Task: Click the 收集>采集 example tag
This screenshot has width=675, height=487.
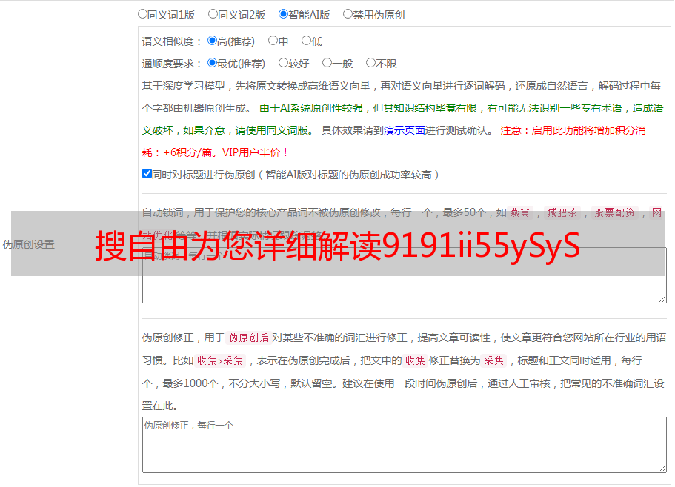Action: tap(220, 360)
